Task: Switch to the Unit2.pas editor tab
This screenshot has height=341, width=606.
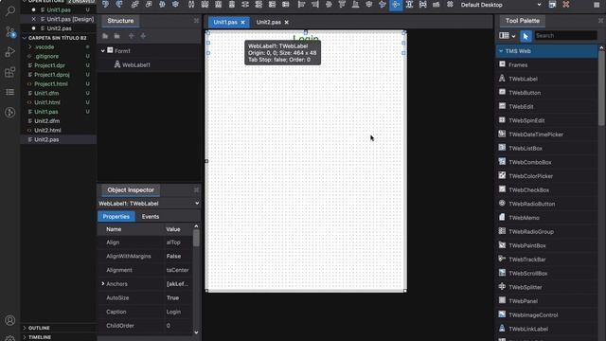Action: 269,22
